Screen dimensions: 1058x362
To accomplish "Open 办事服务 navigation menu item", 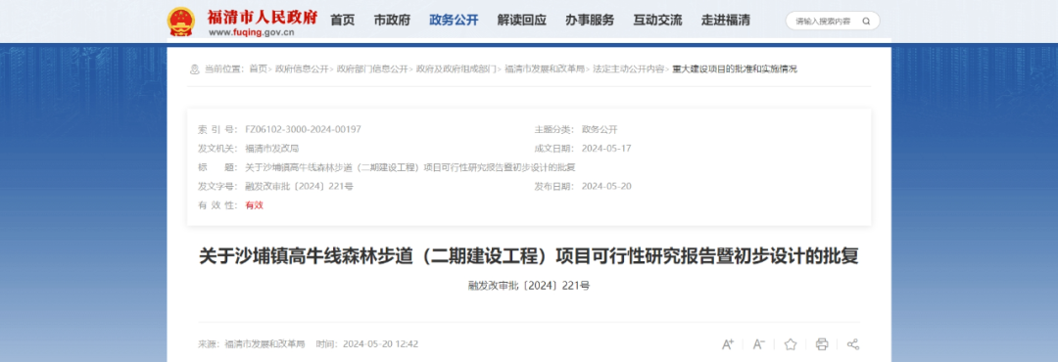I will click(590, 21).
